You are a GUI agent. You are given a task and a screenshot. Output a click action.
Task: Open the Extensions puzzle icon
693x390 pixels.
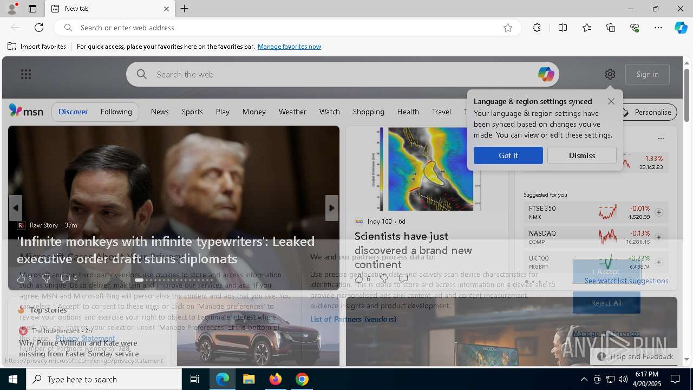[x=537, y=28]
